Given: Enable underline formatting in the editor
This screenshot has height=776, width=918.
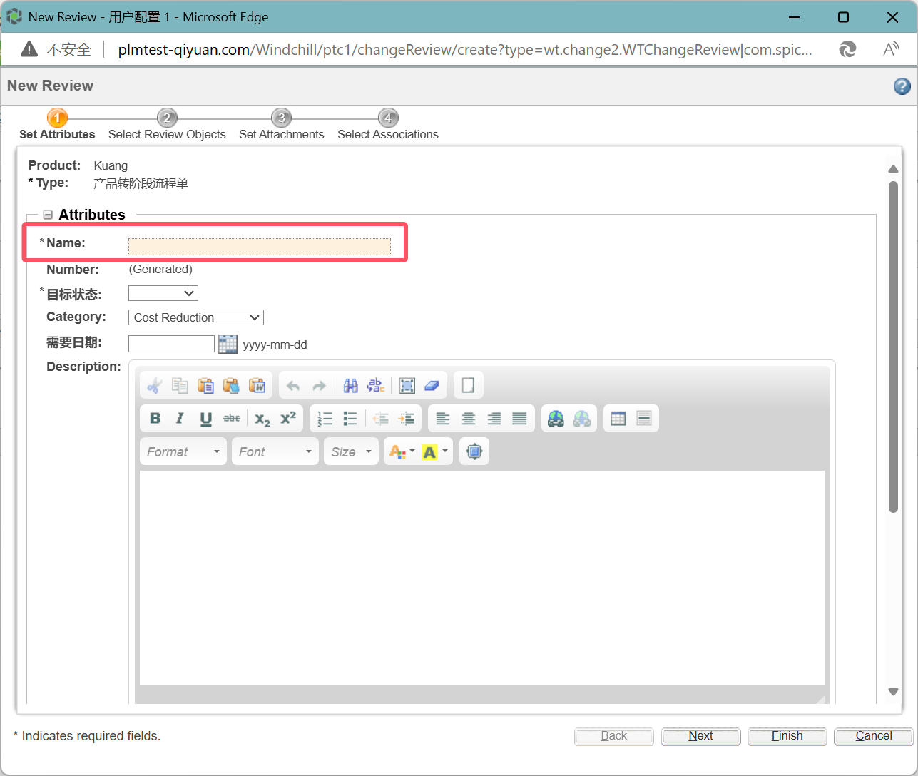Looking at the screenshot, I should tap(205, 418).
